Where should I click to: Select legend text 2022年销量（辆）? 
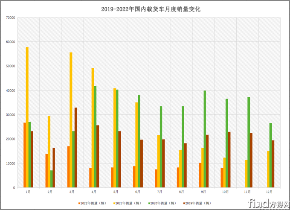point(93,203)
